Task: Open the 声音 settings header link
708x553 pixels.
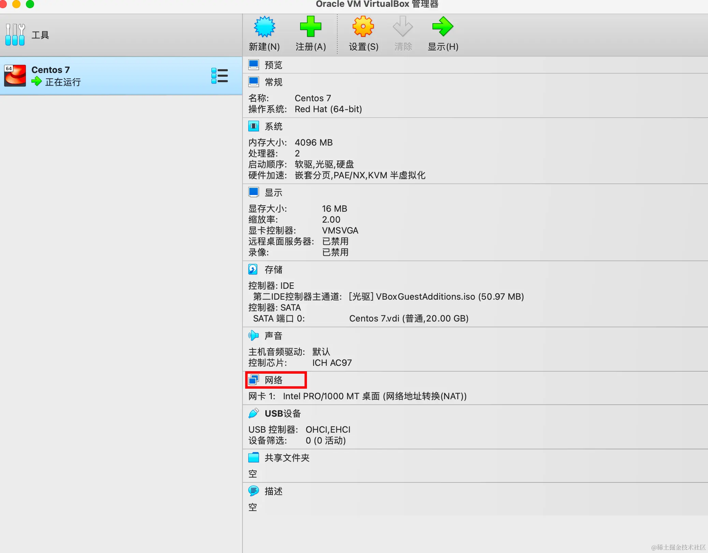Action: (274, 336)
